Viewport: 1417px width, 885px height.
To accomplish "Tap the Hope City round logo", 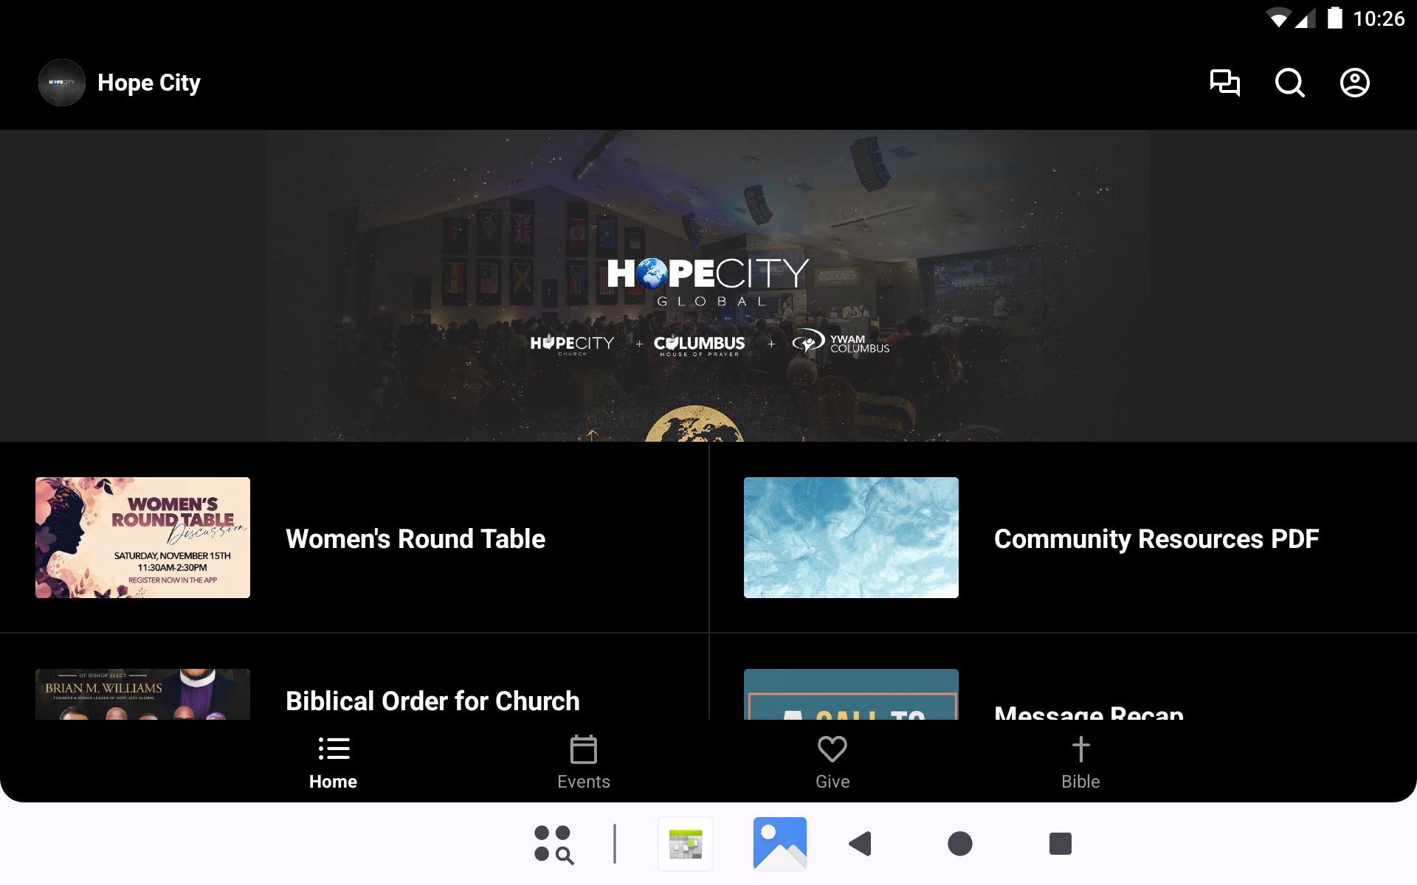I will tap(62, 83).
